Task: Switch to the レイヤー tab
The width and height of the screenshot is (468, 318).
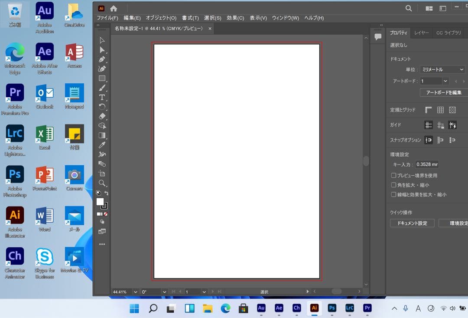Action: (x=422, y=33)
